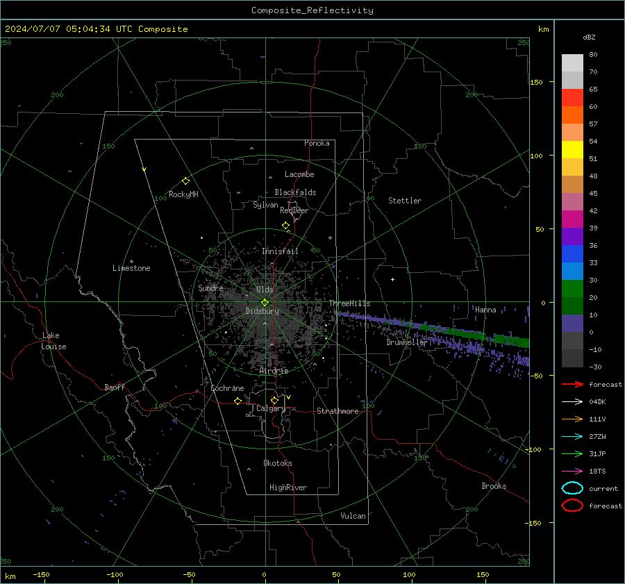Viewport: 625px width, 584px height.
Task: Click the yellow diamond marker below RedDeer
Action: pyautogui.click(x=286, y=226)
